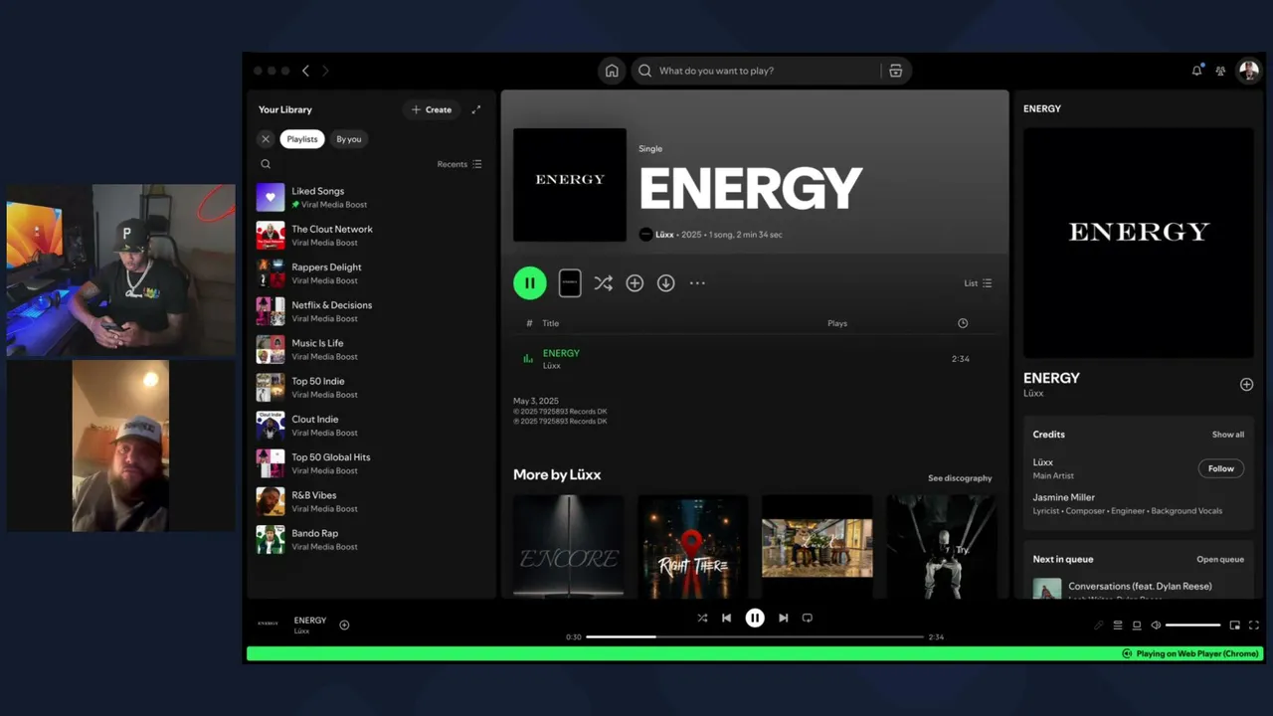Open Top 50 Indie playlist
Viewport: 1273px width, 716px height.
coord(371,387)
